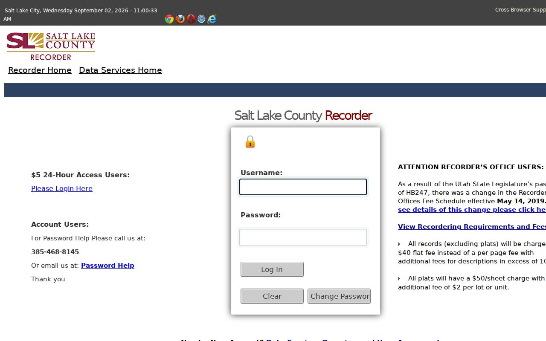The width and height of the screenshot is (546, 341).
Task: Click the "$5 24-Hour Access Users:" heading
Action: pos(80,175)
